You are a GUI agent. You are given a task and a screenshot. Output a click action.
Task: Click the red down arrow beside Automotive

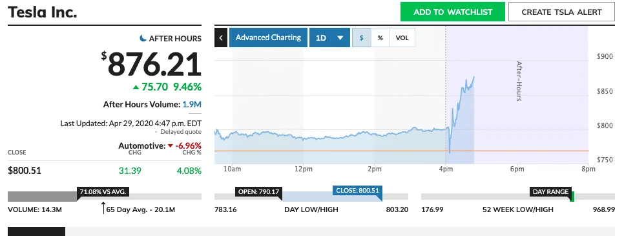tap(171, 146)
